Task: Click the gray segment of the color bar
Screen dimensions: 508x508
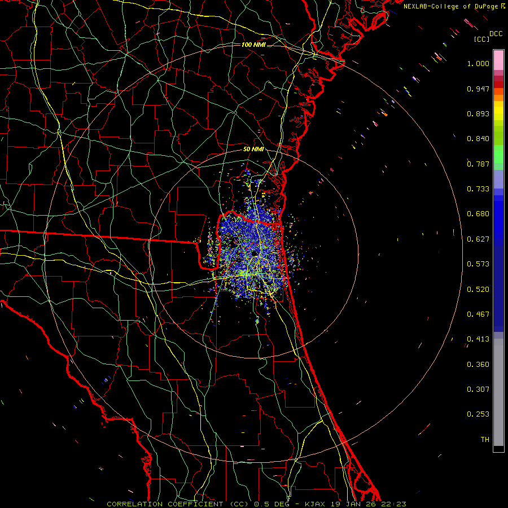Action: [498, 392]
